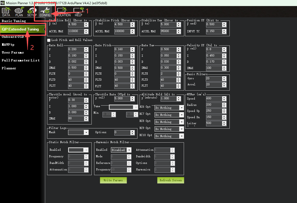
Task: Step the Stabilize Pitch P spinner
Action: click(132, 25)
